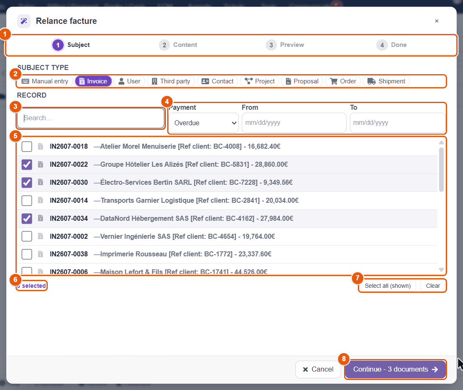The height and width of the screenshot is (390, 463).
Task: Click the To date field
Action: point(398,123)
